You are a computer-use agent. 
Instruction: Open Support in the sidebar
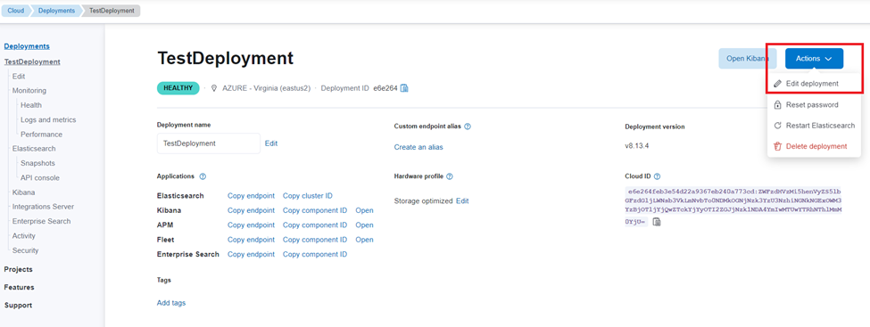point(19,306)
